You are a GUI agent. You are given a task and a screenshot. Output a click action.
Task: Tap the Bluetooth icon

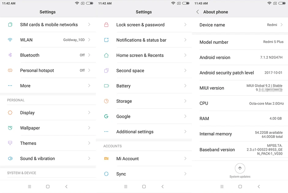tap(10, 55)
